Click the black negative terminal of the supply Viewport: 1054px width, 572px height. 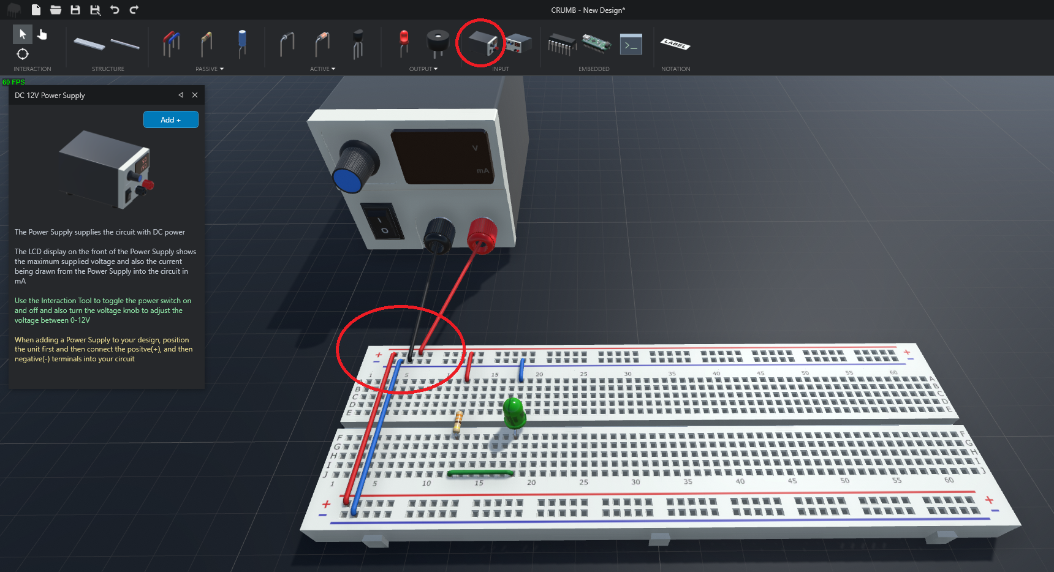[x=439, y=235]
